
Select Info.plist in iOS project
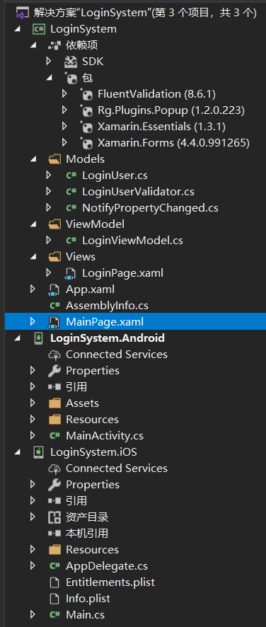[x=88, y=598]
